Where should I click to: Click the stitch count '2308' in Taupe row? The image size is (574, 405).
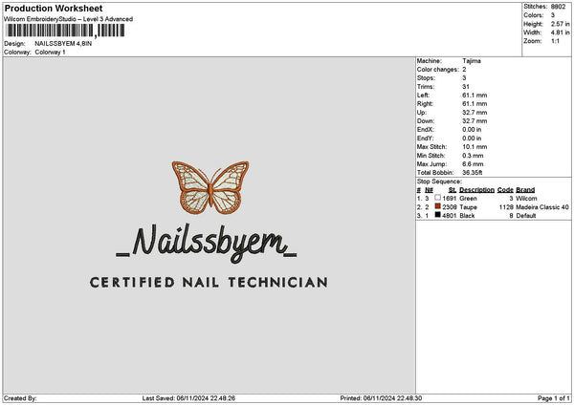tap(450, 207)
